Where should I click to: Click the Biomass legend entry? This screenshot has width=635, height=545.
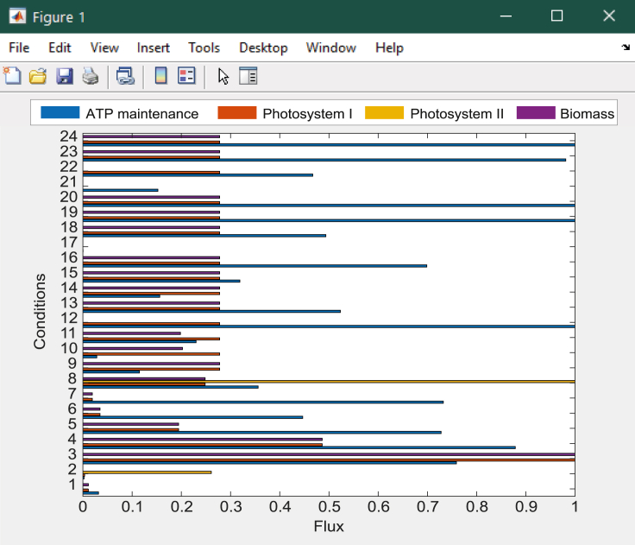[x=587, y=114]
